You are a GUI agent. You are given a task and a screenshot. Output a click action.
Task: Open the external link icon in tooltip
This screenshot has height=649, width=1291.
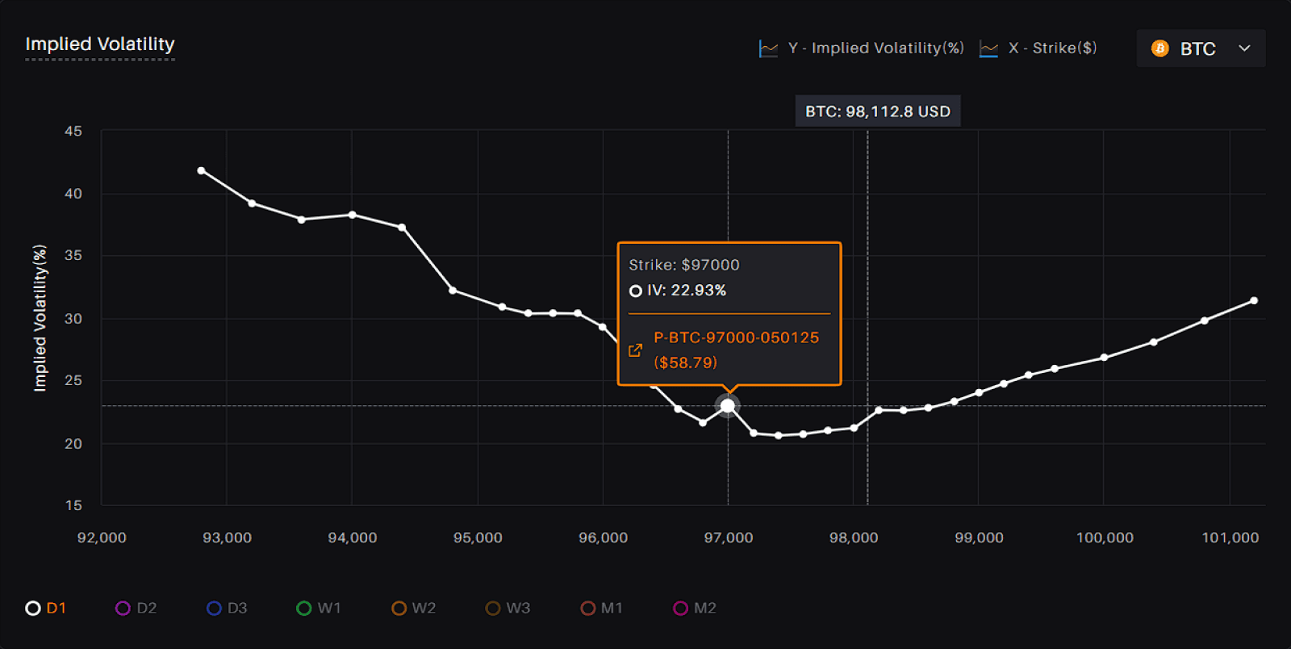pos(635,350)
